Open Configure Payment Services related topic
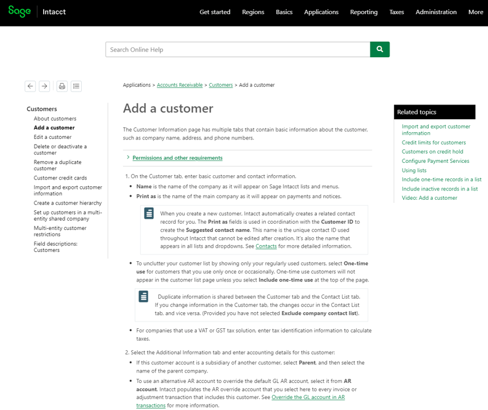The width and height of the screenshot is (488, 410). click(436, 161)
